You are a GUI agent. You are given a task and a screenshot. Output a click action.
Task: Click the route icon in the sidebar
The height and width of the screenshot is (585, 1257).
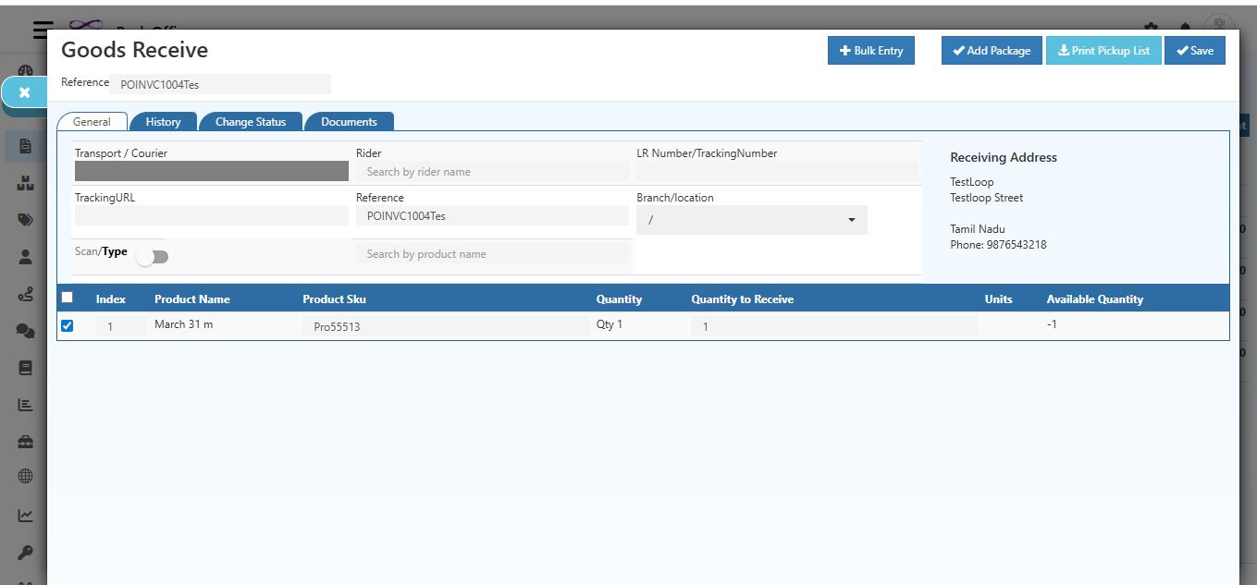[25, 294]
